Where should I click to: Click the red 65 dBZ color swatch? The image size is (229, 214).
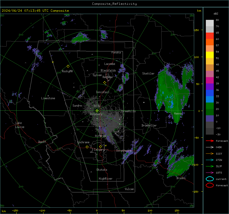click(210, 36)
